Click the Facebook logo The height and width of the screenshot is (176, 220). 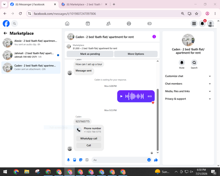(x=6, y=23)
